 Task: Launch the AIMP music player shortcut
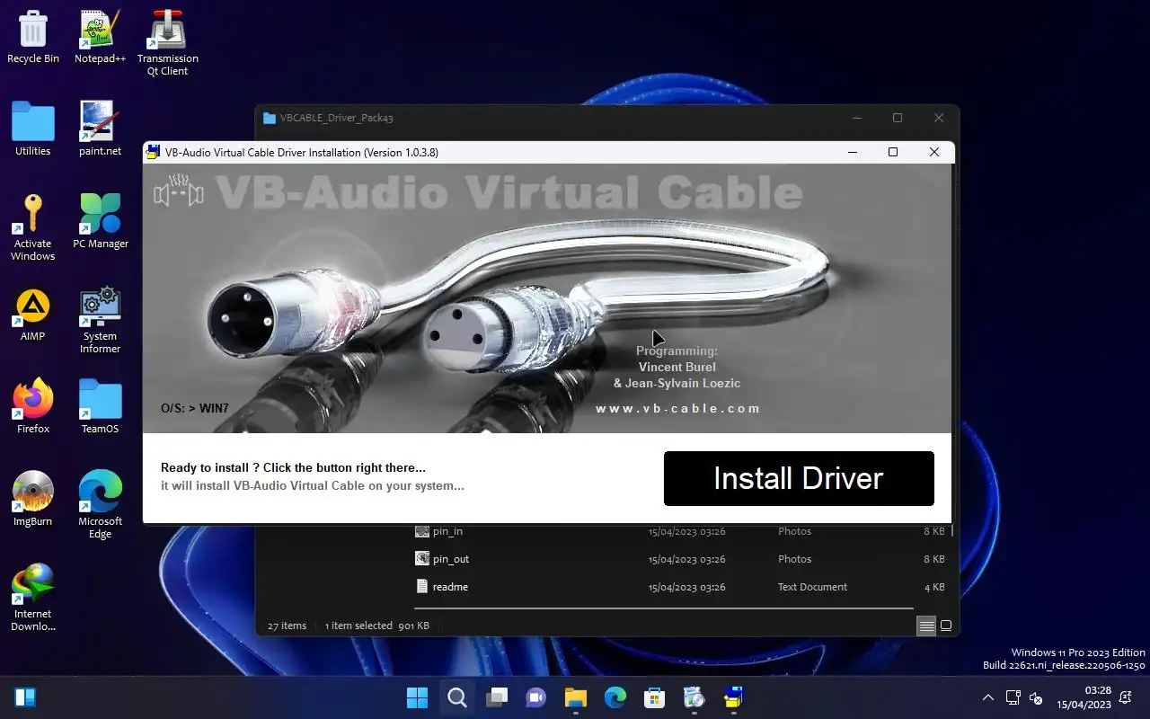pos(33,315)
